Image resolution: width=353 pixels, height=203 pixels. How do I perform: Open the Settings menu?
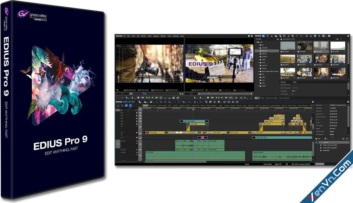click(176, 36)
